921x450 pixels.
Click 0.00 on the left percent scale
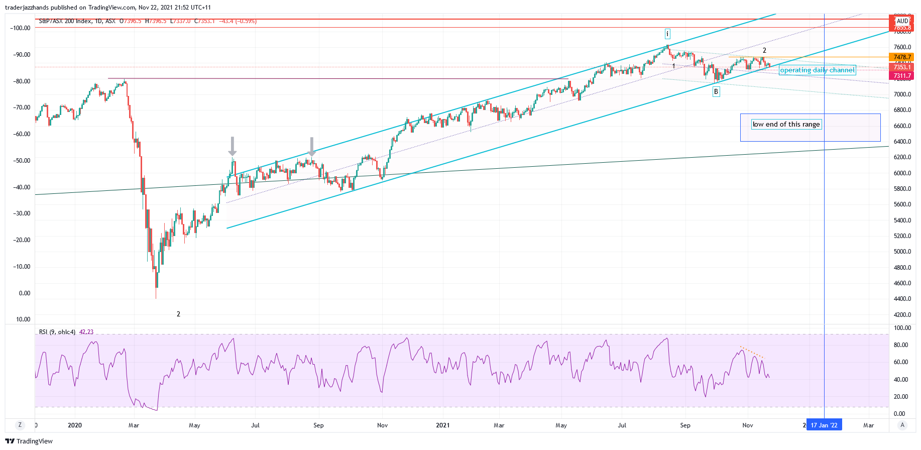(25, 293)
